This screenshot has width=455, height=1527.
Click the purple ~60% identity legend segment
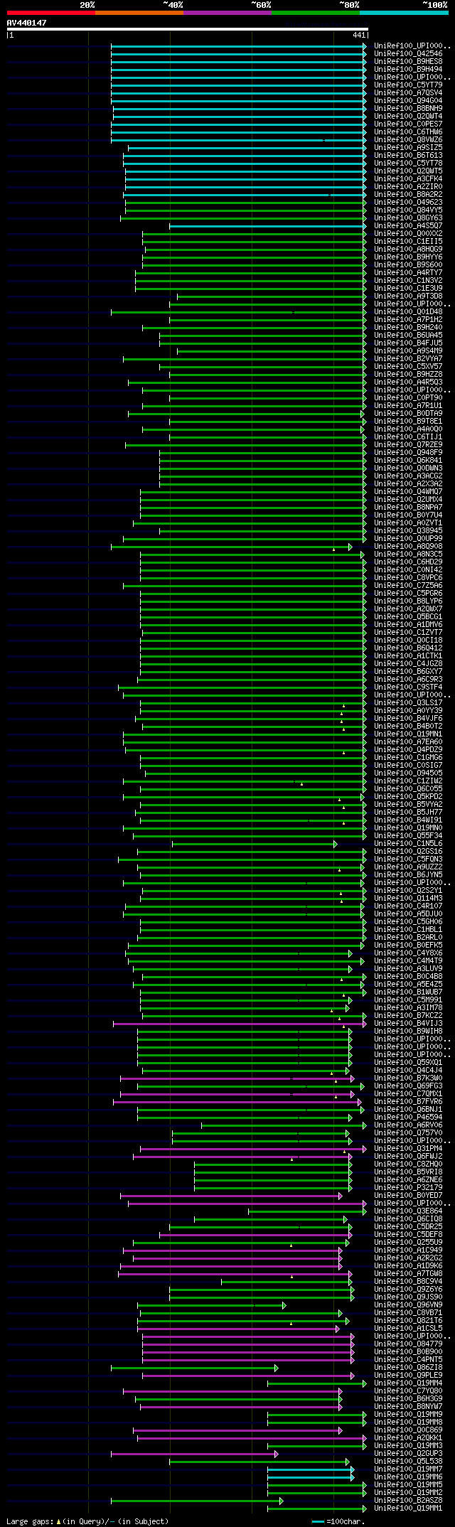tap(227, 13)
